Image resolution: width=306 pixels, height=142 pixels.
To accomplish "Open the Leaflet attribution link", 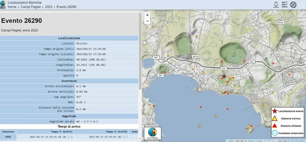I will (x=230, y=141).
